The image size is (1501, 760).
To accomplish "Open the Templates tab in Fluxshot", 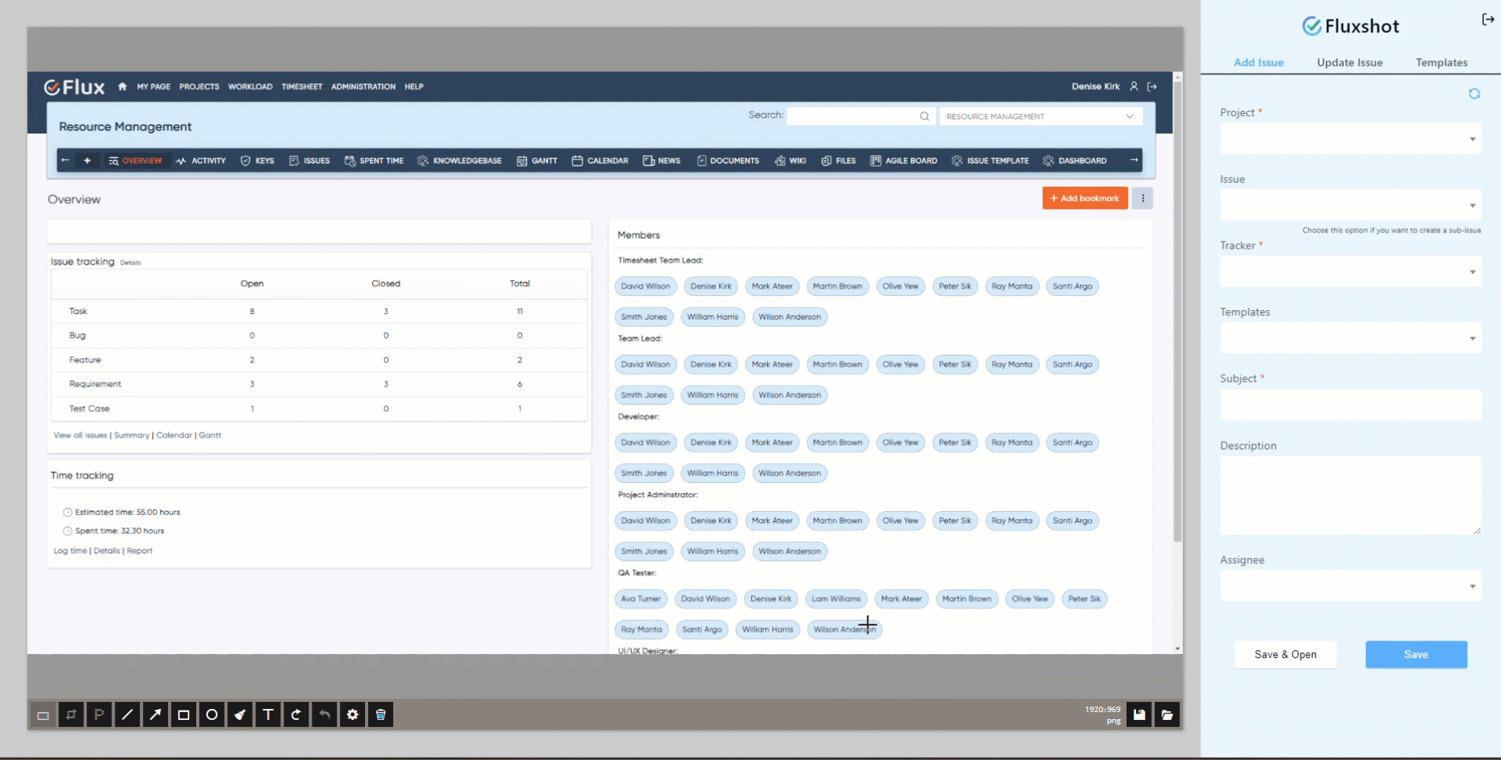I will click(x=1441, y=63).
